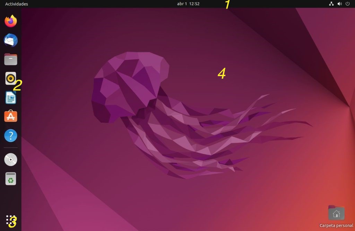Launch the Ubuntu Software center
This screenshot has width=355, height=231.
10,116
